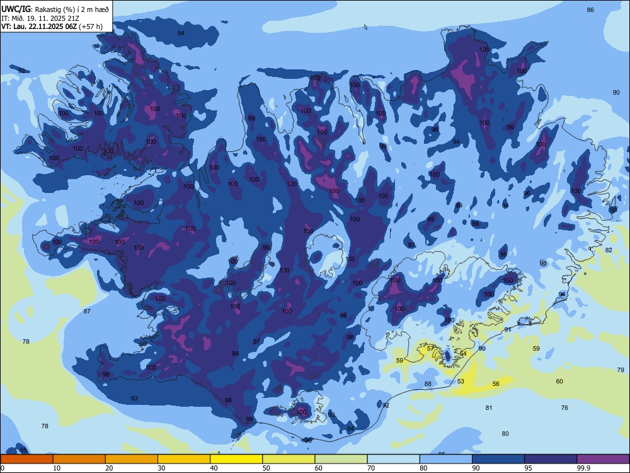Click the map value '88' near the south coast
The height and width of the screenshot is (473, 630).
click(x=428, y=383)
